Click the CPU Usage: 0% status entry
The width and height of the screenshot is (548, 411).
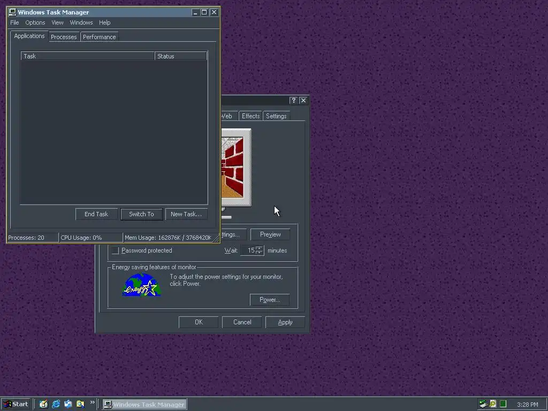(x=91, y=238)
